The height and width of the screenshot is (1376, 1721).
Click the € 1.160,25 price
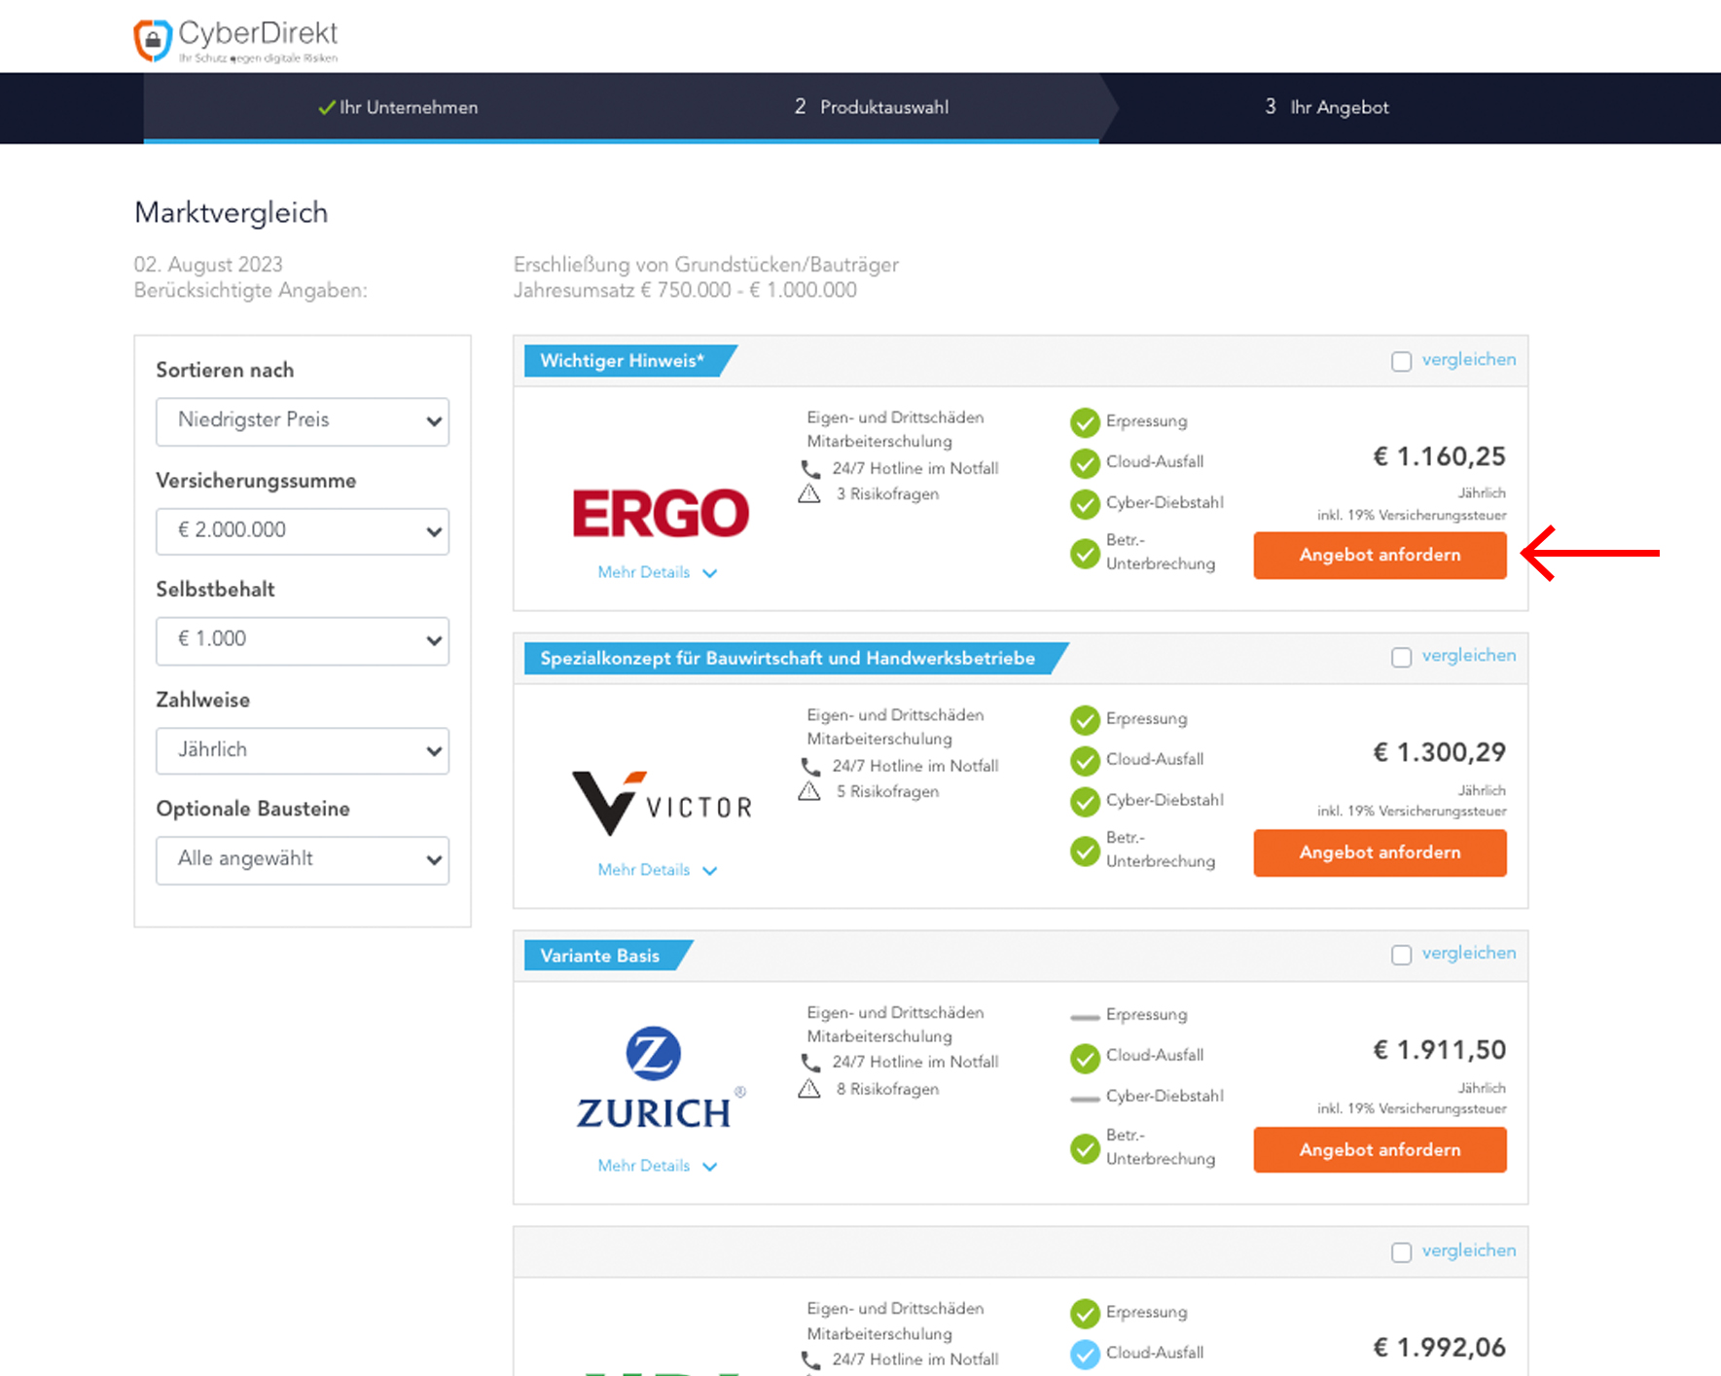click(1439, 456)
